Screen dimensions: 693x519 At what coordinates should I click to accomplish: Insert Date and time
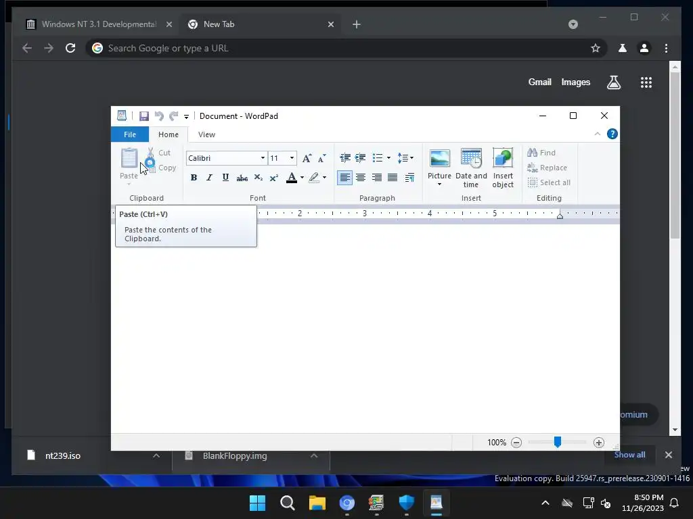[x=471, y=168]
